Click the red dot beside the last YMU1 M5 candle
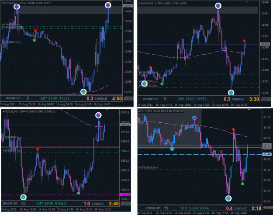Image resolution: width=273 pixels, height=215 pixels. click(244, 41)
